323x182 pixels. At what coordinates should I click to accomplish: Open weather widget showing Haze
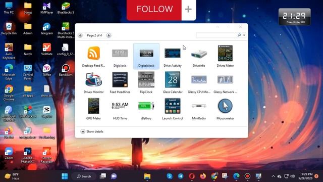click(12, 176)
